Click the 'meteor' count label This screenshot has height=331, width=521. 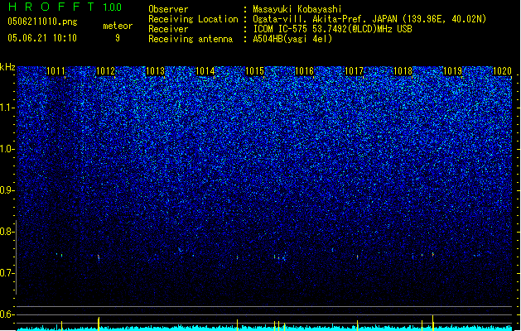[x=118, y=26]
